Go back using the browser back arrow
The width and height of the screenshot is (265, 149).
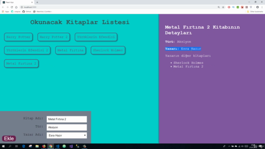click(x=3, y=7)
